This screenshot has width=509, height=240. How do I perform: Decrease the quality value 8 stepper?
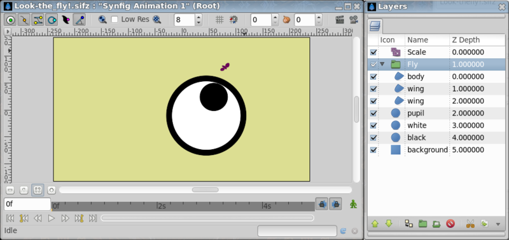pyautogui.click(x=199, y=23)
